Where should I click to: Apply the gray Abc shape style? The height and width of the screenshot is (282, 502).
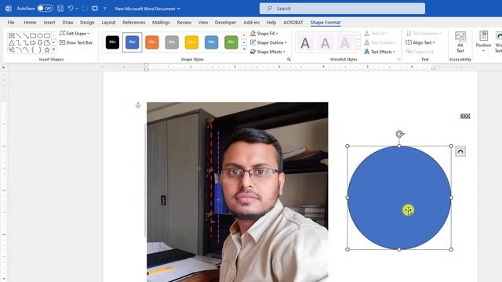(x=172, y=42)
